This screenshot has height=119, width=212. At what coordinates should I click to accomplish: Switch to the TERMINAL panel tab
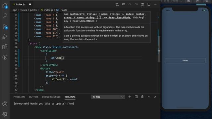pos(70,97)
